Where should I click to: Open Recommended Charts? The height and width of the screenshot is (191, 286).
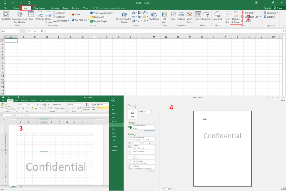(x=124, y=16)
